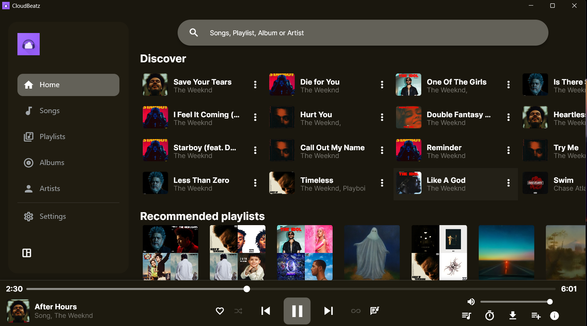
Task: Open options for Save Your Tears
Action: [255, 85]
